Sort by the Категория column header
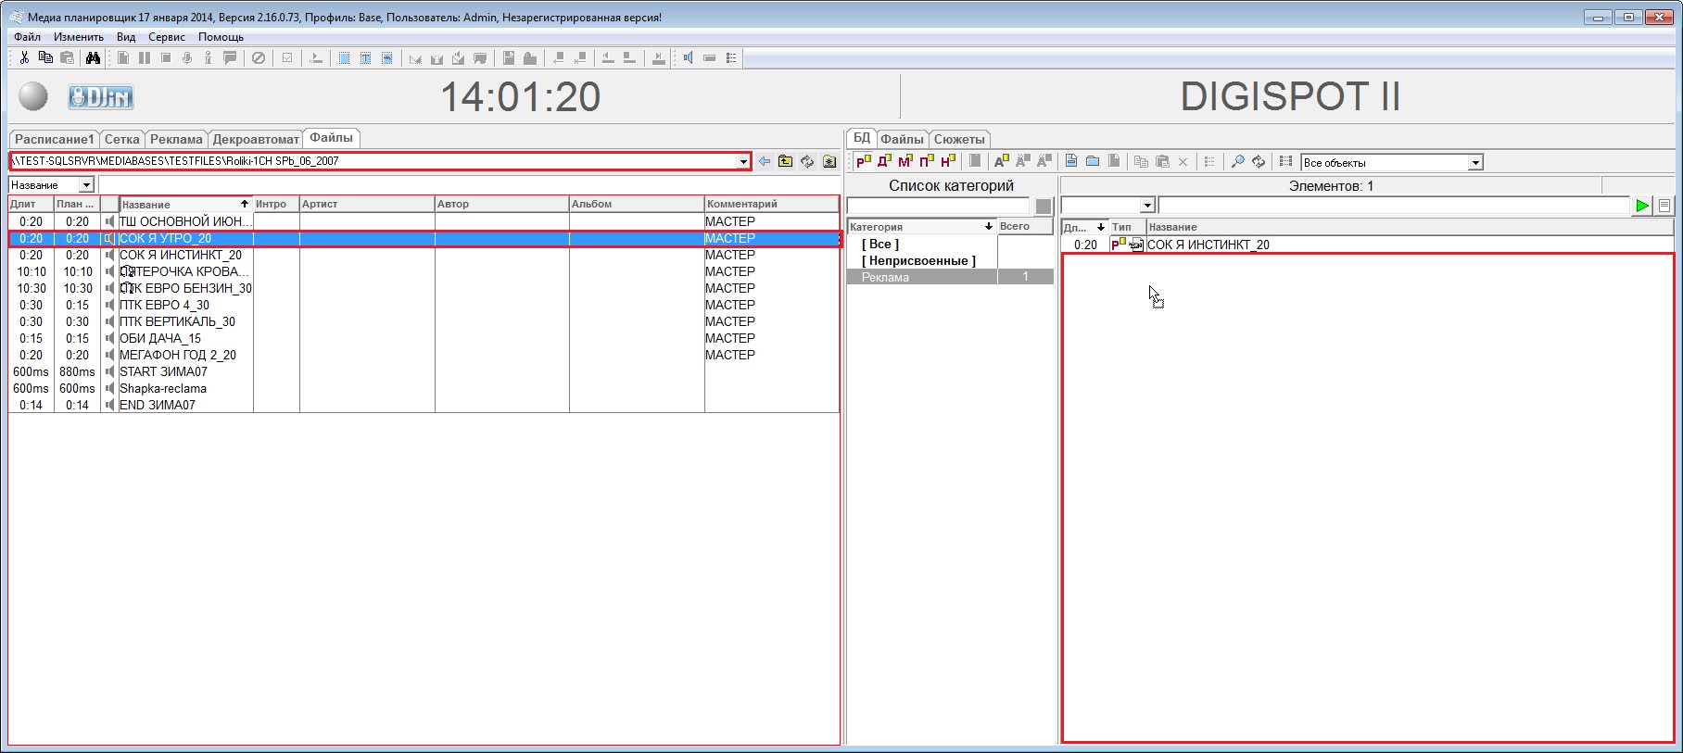1683x753 pixels. pos(921,227)
